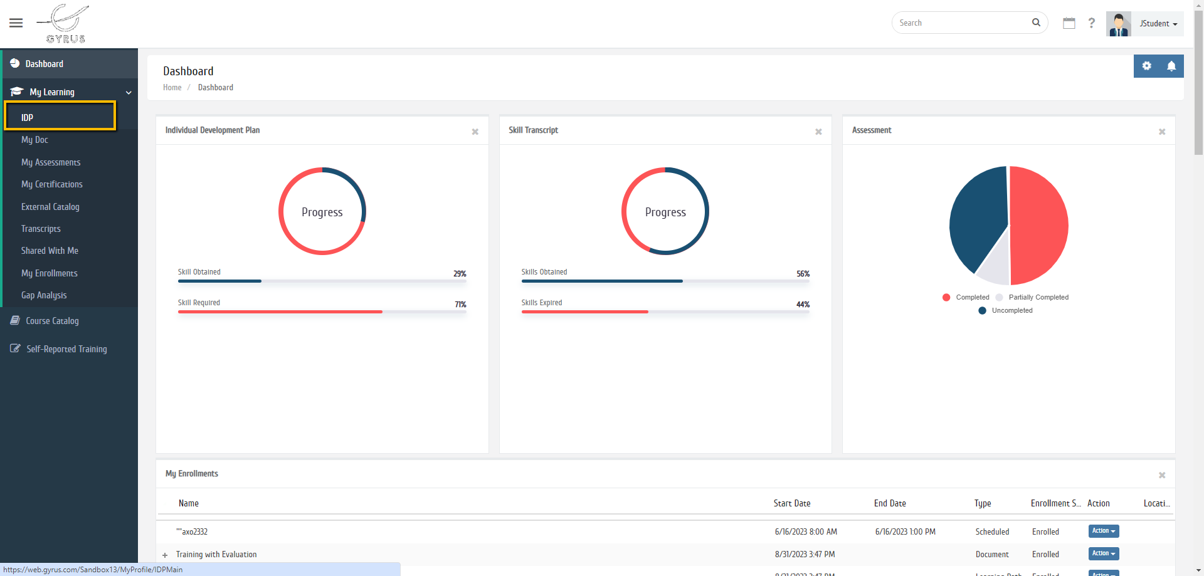
Task: Close the Skill Transcript widget
Action: 818,132
